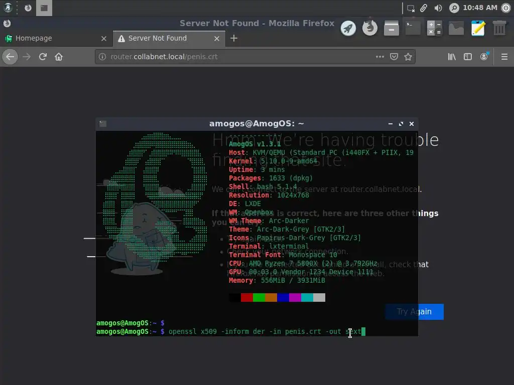This screenshot has width=514, height=385.
Task: Click the 'Kernel: 5.10.0-9-amd64' line
Action: click(x=273, y=161)
